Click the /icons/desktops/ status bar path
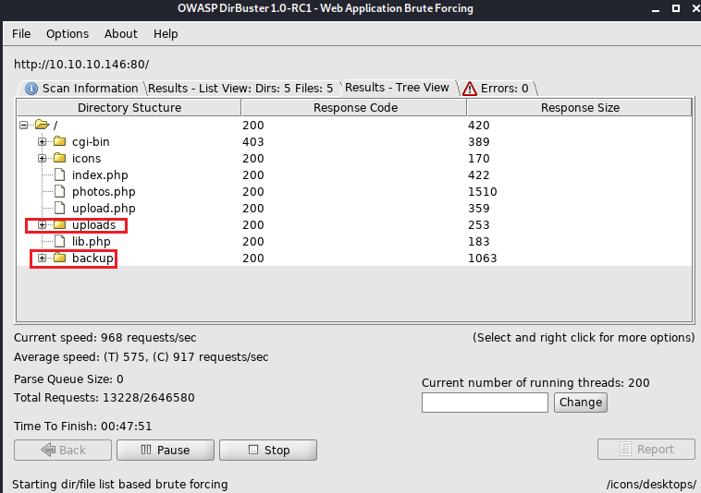 tap(651, 484)
